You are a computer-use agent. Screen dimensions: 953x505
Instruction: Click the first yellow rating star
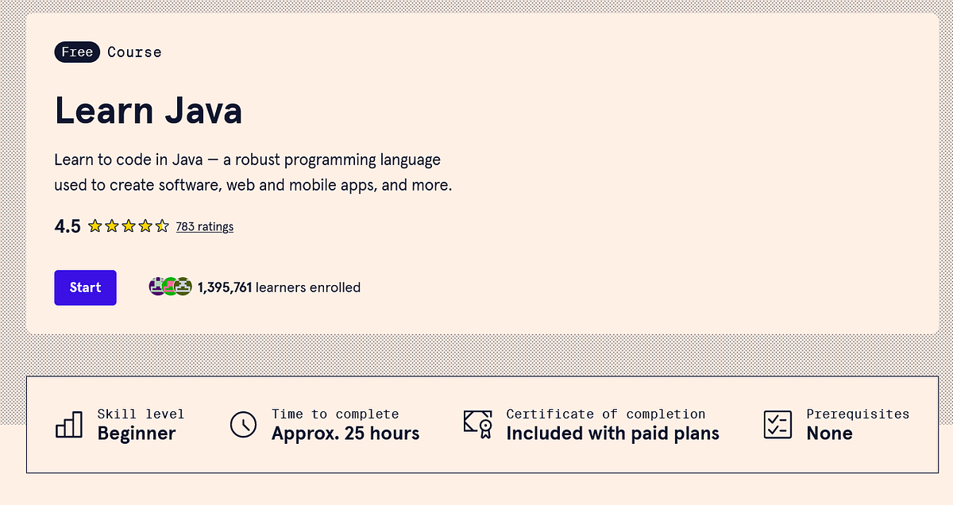coord(95,226)
